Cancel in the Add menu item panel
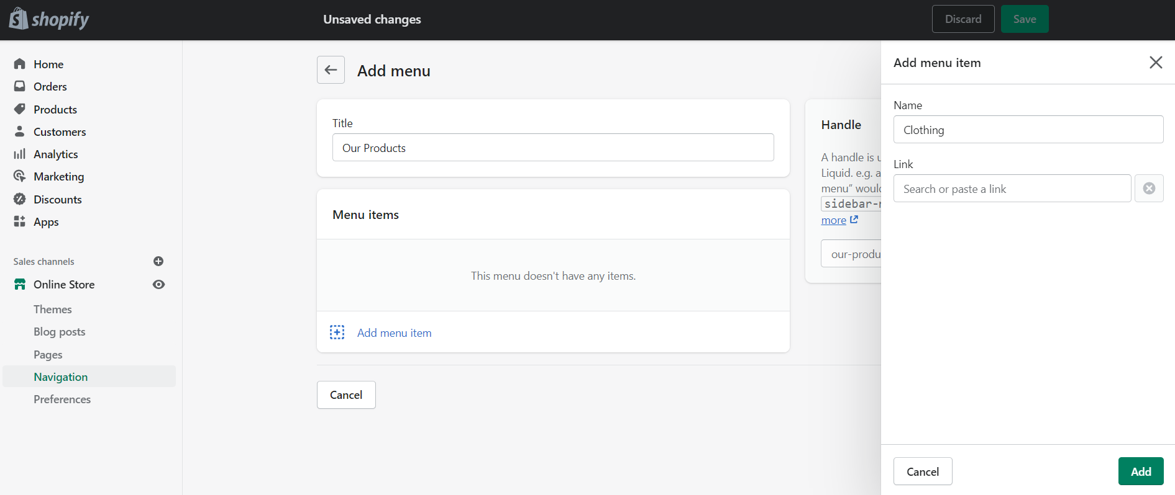 (x=923, y=471)
